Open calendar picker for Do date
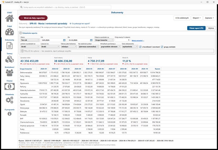This screenshot has width=218, height=150. click(x=91, y=40)
